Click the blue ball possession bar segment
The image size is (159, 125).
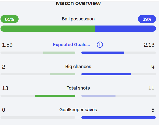click(x=126, y=29)
